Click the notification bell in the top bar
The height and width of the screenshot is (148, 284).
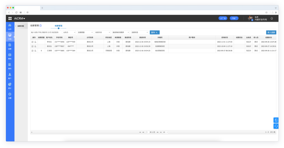[272, 18]
